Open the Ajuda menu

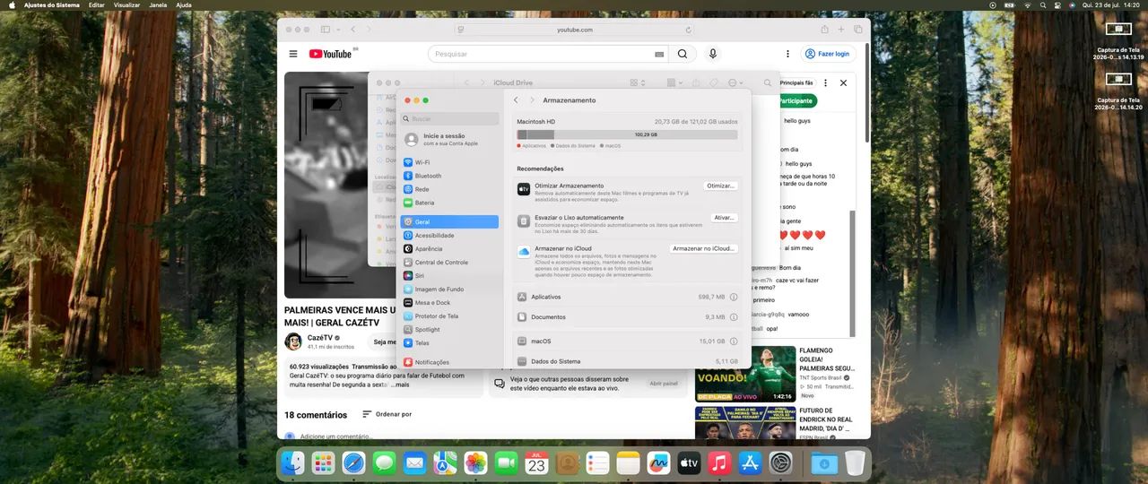pos(184,4)
